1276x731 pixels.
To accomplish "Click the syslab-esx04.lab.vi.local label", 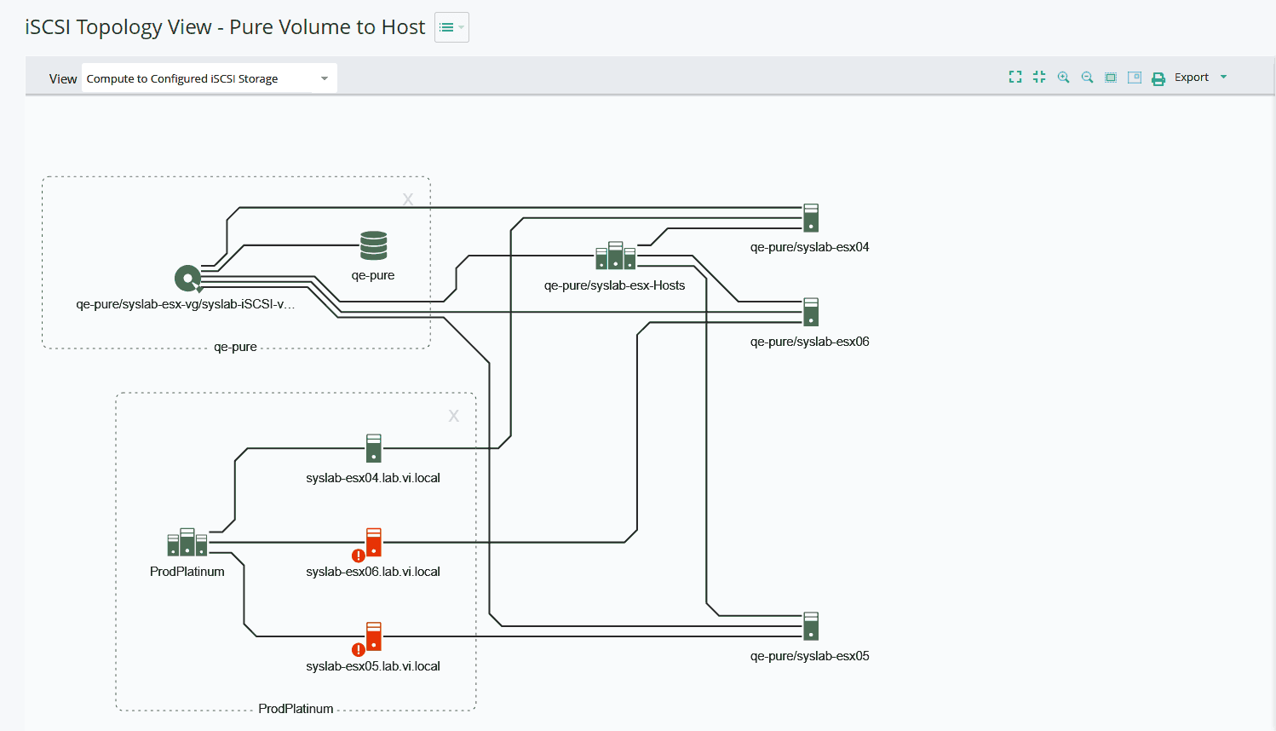I will [x=373, y=478].
